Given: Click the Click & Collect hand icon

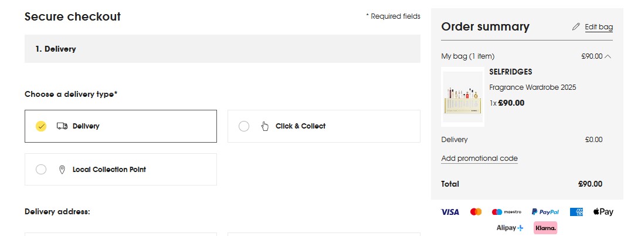Looking at the screenshot, I should (264, 126).
